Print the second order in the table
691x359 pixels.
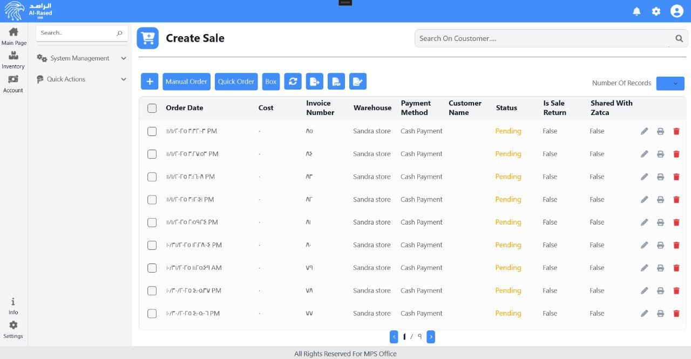660,154
